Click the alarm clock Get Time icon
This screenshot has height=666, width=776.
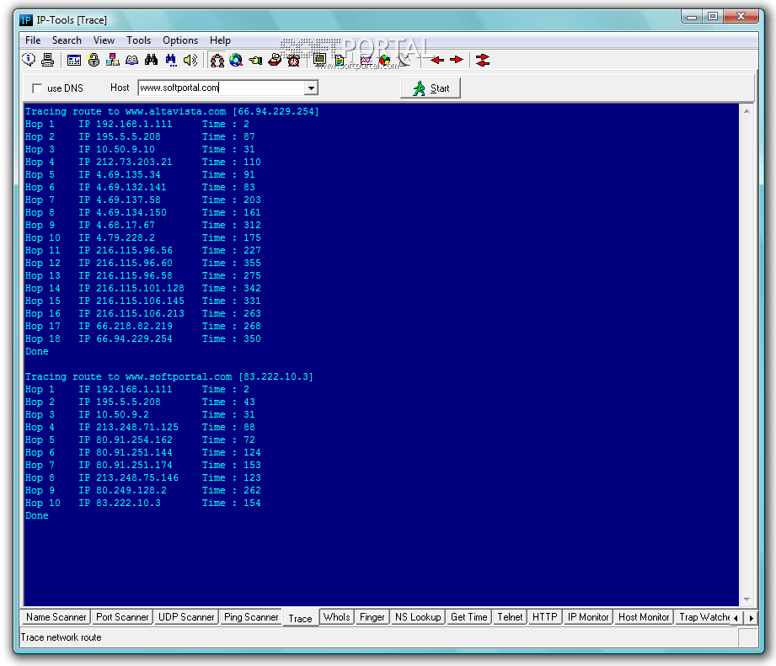tap(294, 61)
